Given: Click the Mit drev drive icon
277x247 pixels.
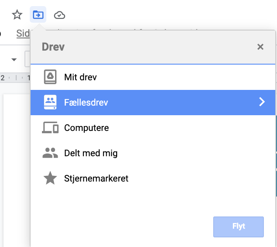Looking at the screenshot, I should [50, 77].
